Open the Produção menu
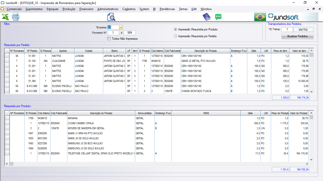323x181 pixels. point(69,9)
